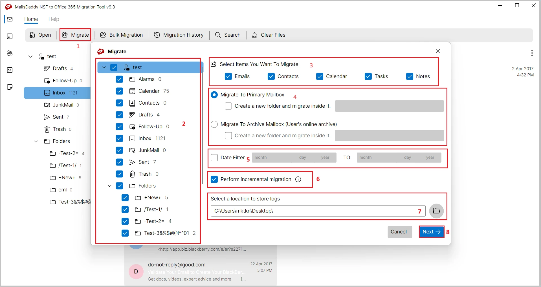Open the Contacts icon in sidebar

point(10,53)
